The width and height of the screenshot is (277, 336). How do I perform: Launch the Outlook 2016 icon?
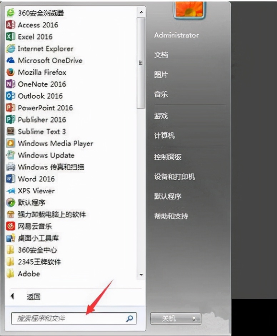click(x=10, y=96)
